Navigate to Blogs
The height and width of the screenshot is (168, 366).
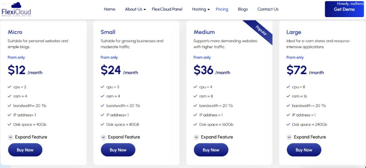coord(243,9)
